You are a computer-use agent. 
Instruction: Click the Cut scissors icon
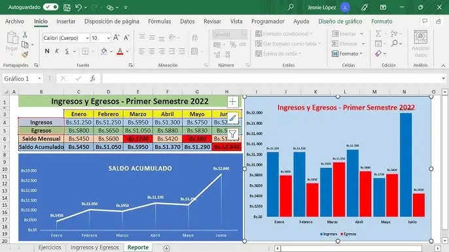pyautogui.click(x=25, y=35)
